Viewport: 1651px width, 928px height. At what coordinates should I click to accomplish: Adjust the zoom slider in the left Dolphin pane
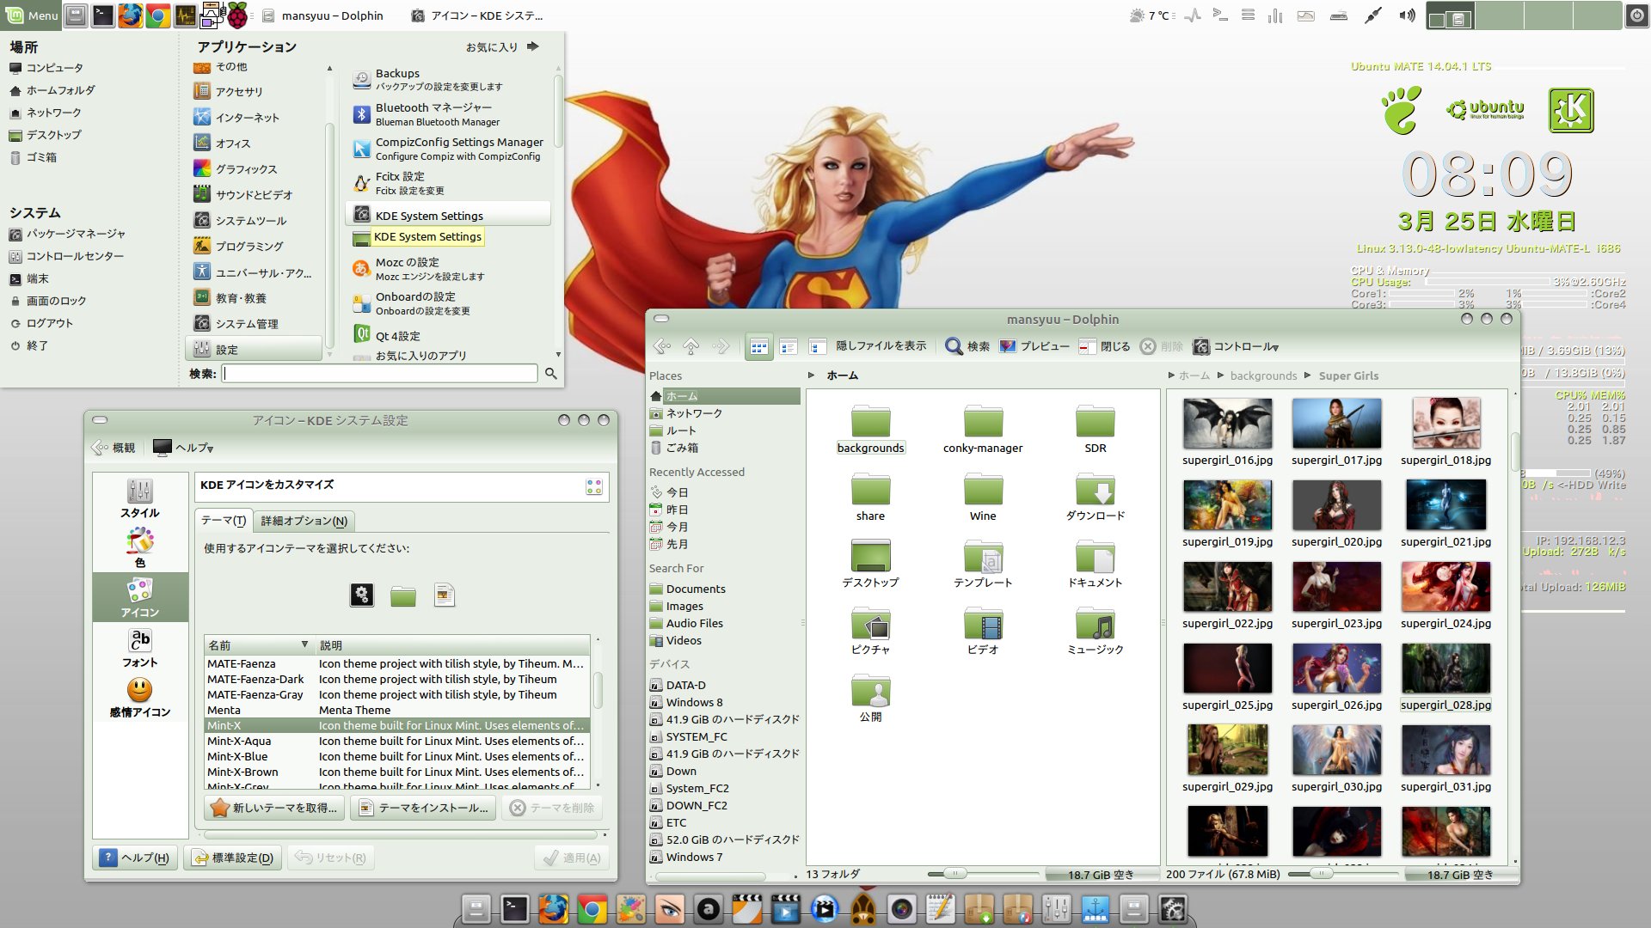954,874
